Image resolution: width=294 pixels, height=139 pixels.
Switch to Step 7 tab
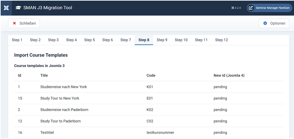tap(126, 40)
